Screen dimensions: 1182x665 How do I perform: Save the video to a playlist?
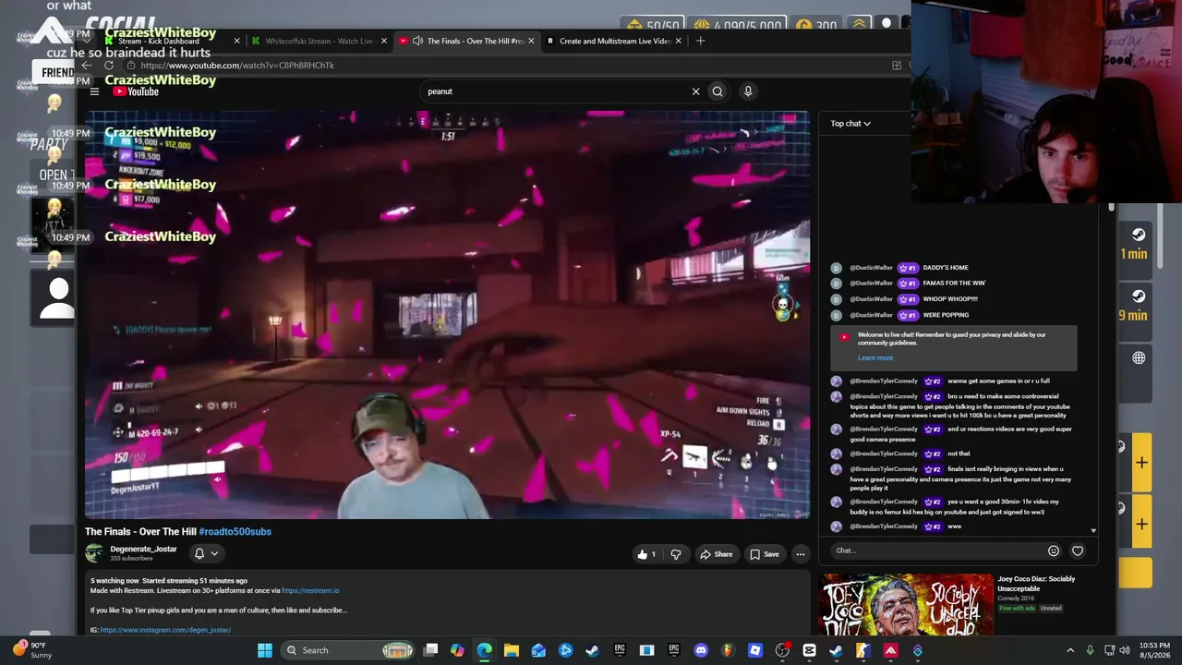[765, 554]
